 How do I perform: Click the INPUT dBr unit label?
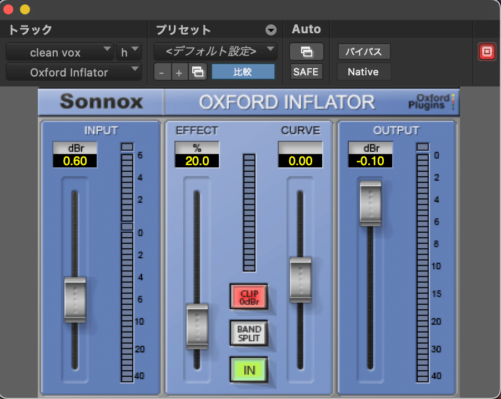click(74, 148)
